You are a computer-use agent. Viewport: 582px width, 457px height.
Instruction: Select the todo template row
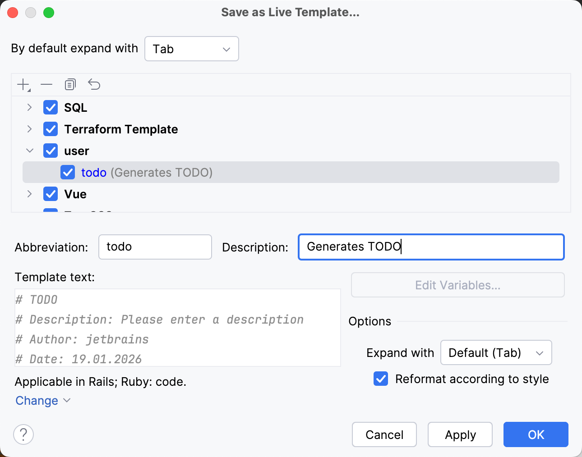(316, 173)
